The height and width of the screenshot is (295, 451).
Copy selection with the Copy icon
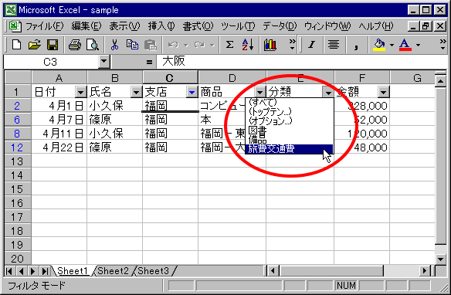tap(132, 45)
